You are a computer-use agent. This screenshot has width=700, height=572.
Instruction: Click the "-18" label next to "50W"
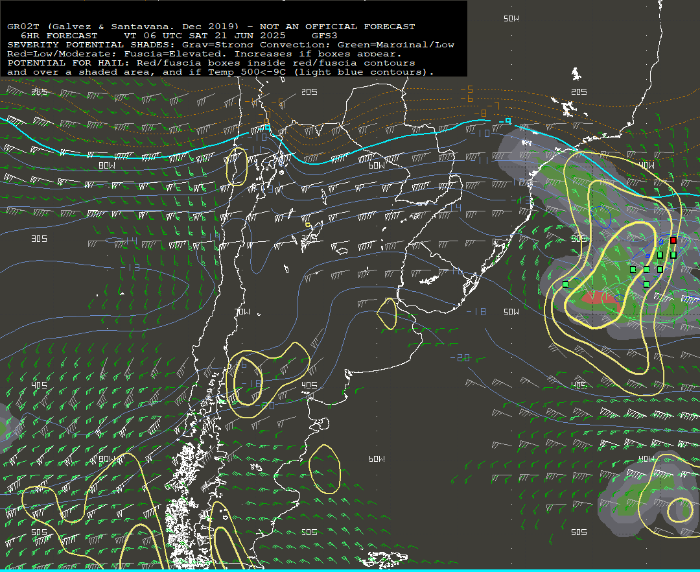(476, 312)
